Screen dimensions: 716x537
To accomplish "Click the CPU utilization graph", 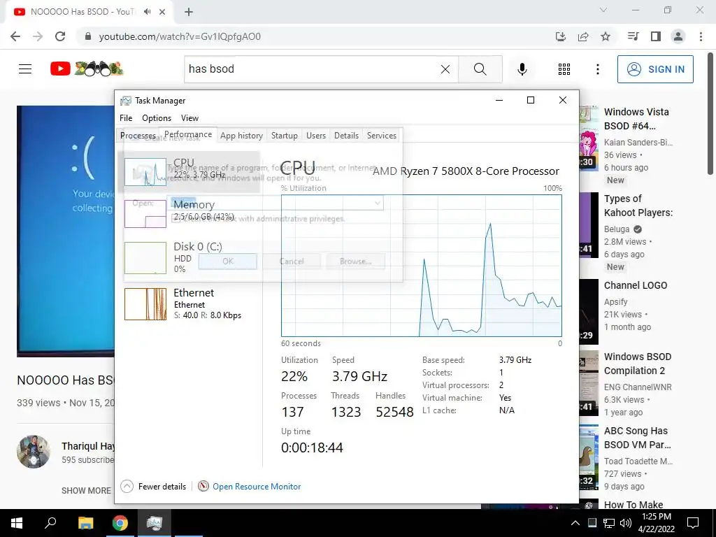I will pos(422,266).
